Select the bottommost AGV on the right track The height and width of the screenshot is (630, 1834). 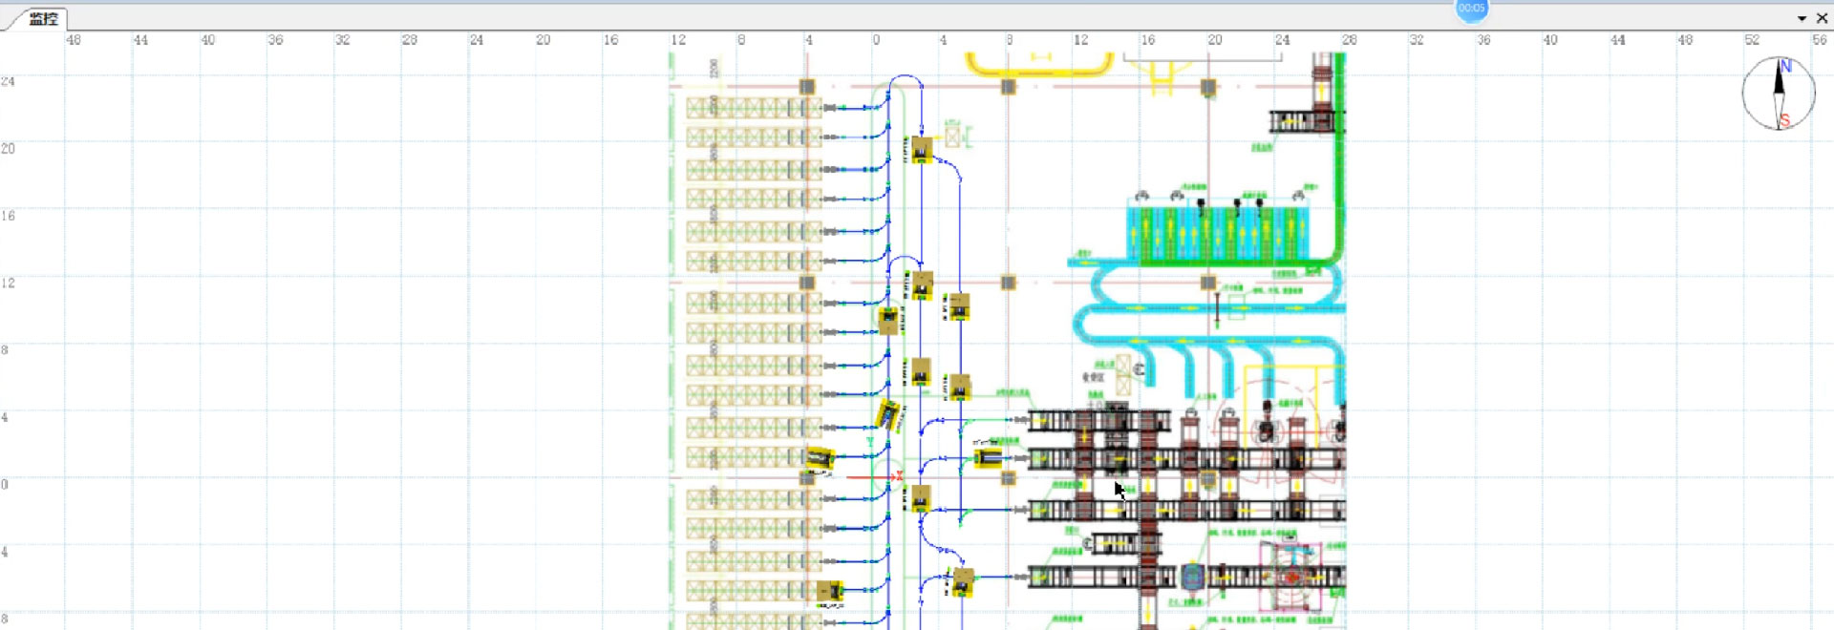coord(962,581)
